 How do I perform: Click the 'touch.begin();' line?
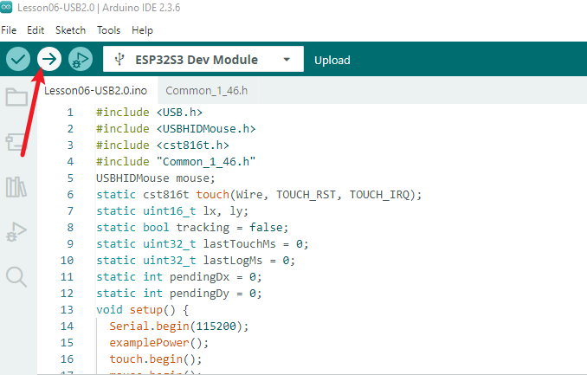click(155, 359)
